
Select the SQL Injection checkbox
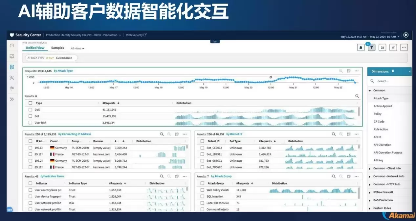202,196
